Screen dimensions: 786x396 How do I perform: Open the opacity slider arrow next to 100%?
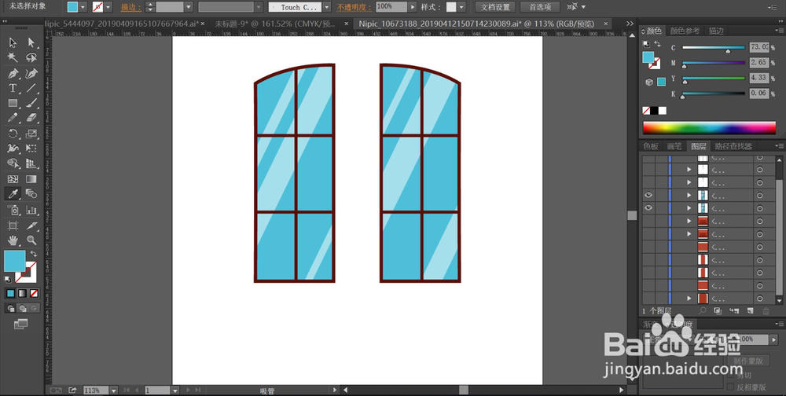413,7
